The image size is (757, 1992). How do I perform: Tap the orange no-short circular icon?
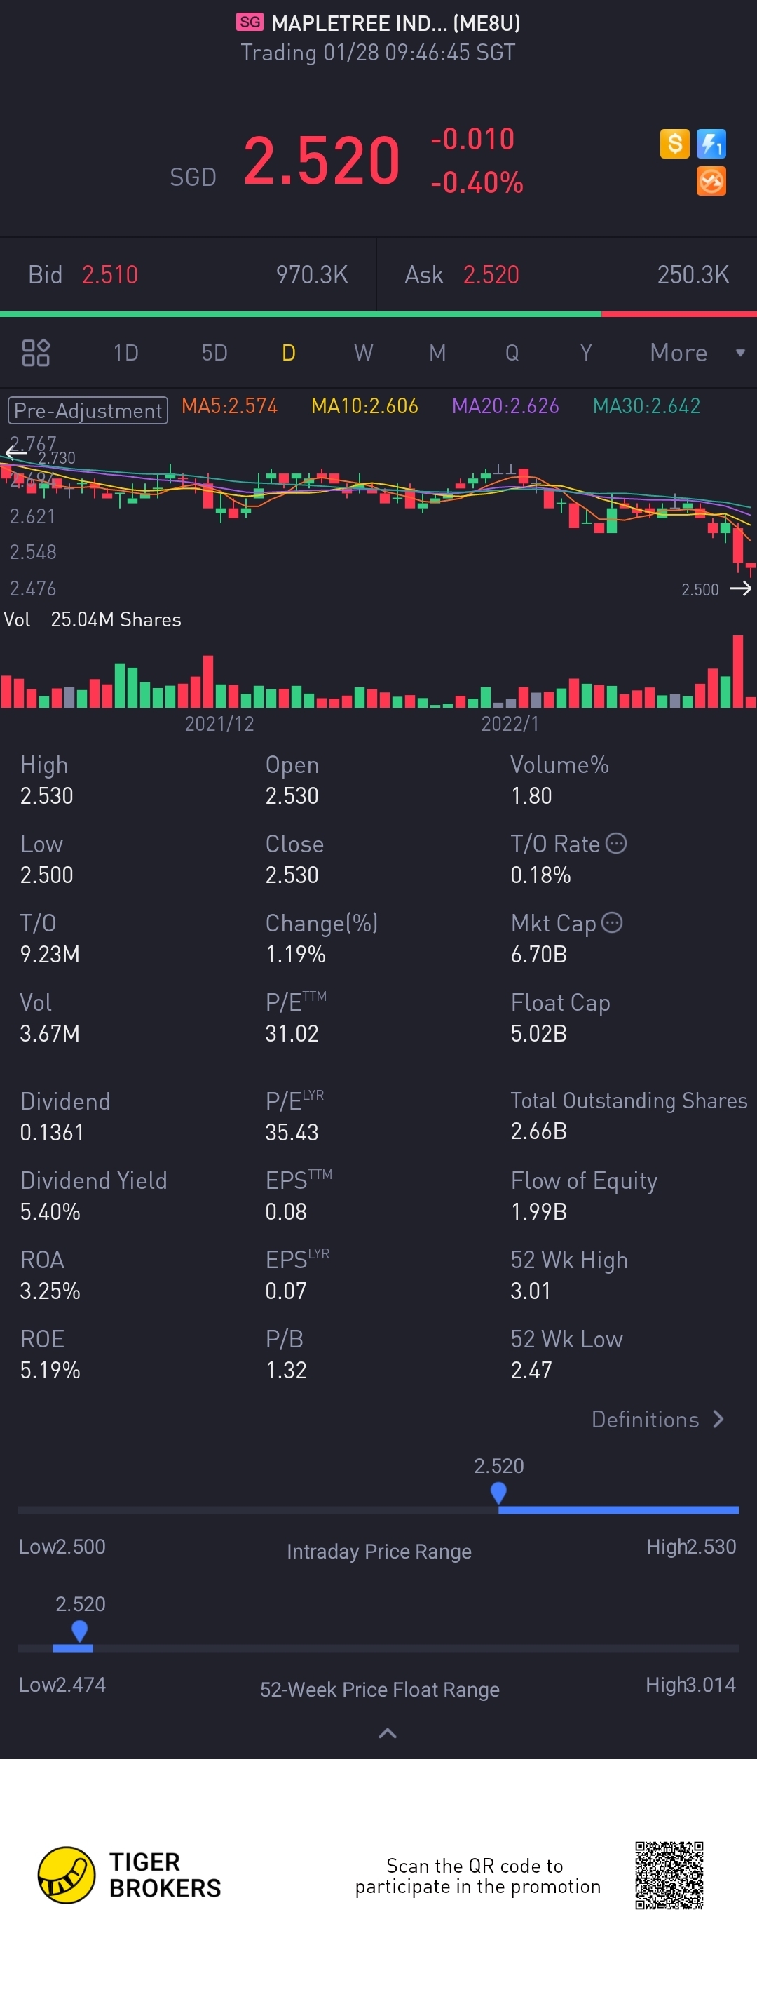pyautogui.click(x=711, y=181)
